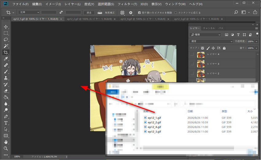
Task: Open the crop tool preset picker arrow
Action: 13,13
